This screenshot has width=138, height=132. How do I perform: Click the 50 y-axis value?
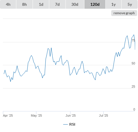pos(133,63)
